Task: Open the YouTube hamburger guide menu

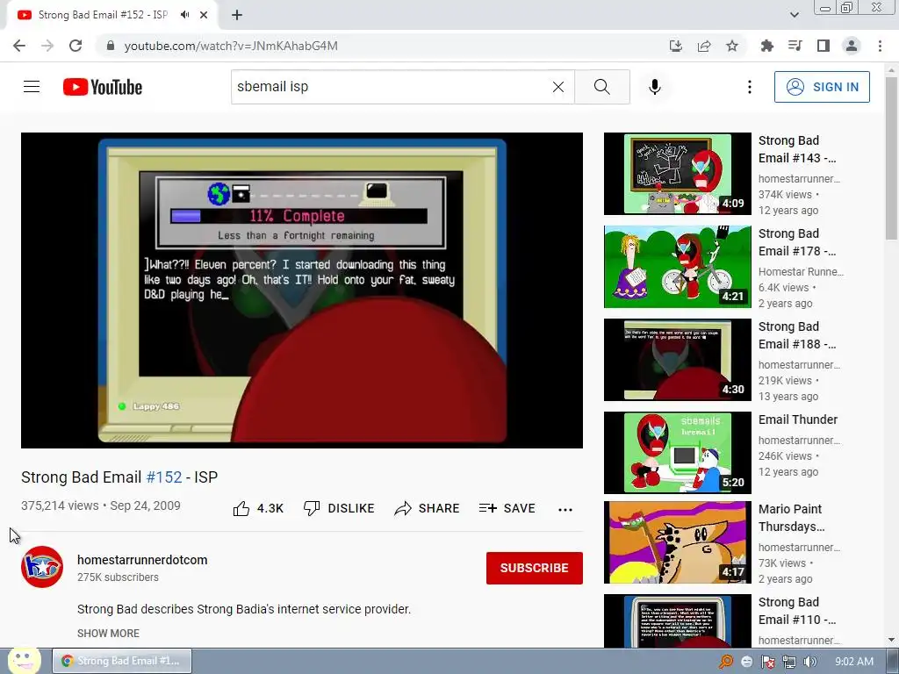Action: pos(32,87)
